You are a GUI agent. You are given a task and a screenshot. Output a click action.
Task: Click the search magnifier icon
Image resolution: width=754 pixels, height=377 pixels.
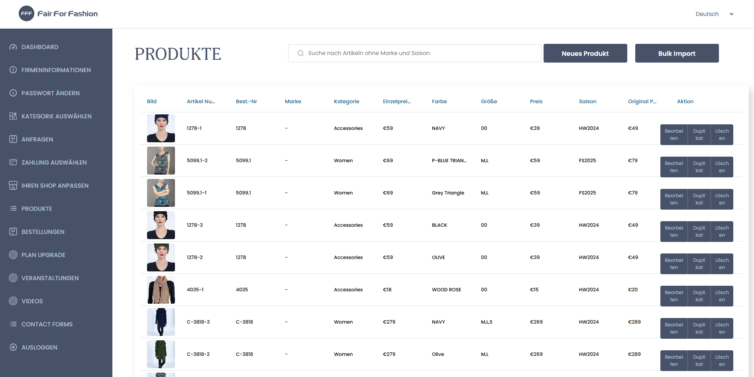coord(300,53)
